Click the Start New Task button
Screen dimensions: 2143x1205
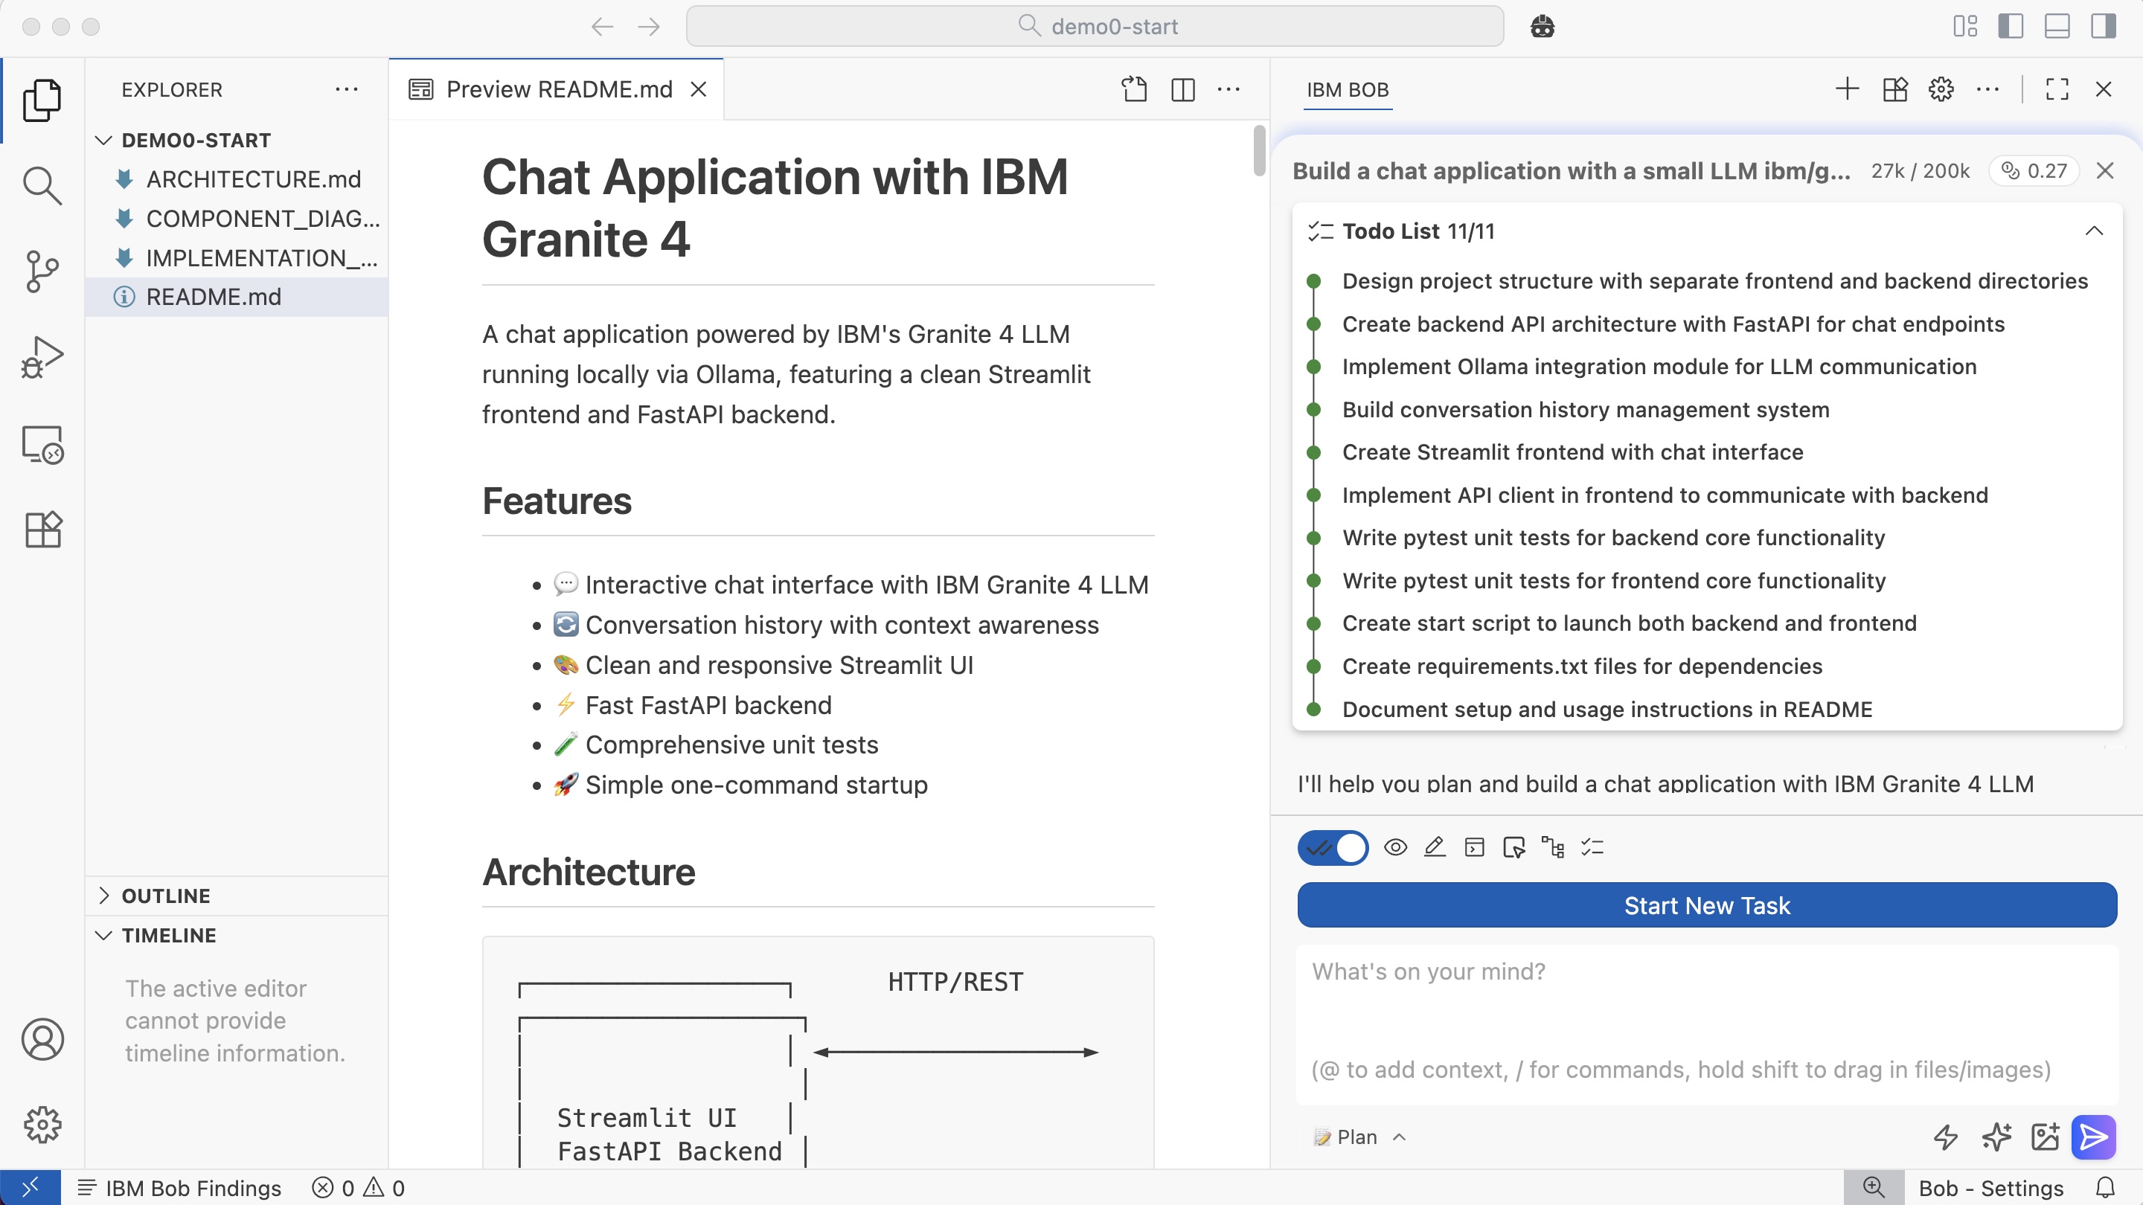[x=1706, y=904]
